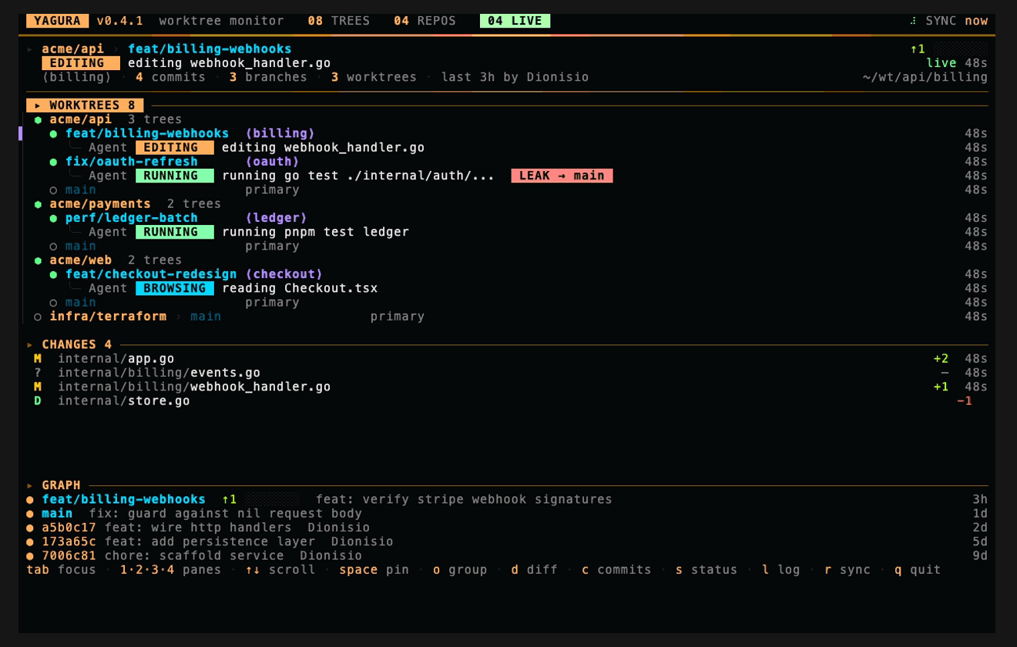
Task: Click the header arrow before acme/api
Action: [30, 49]
